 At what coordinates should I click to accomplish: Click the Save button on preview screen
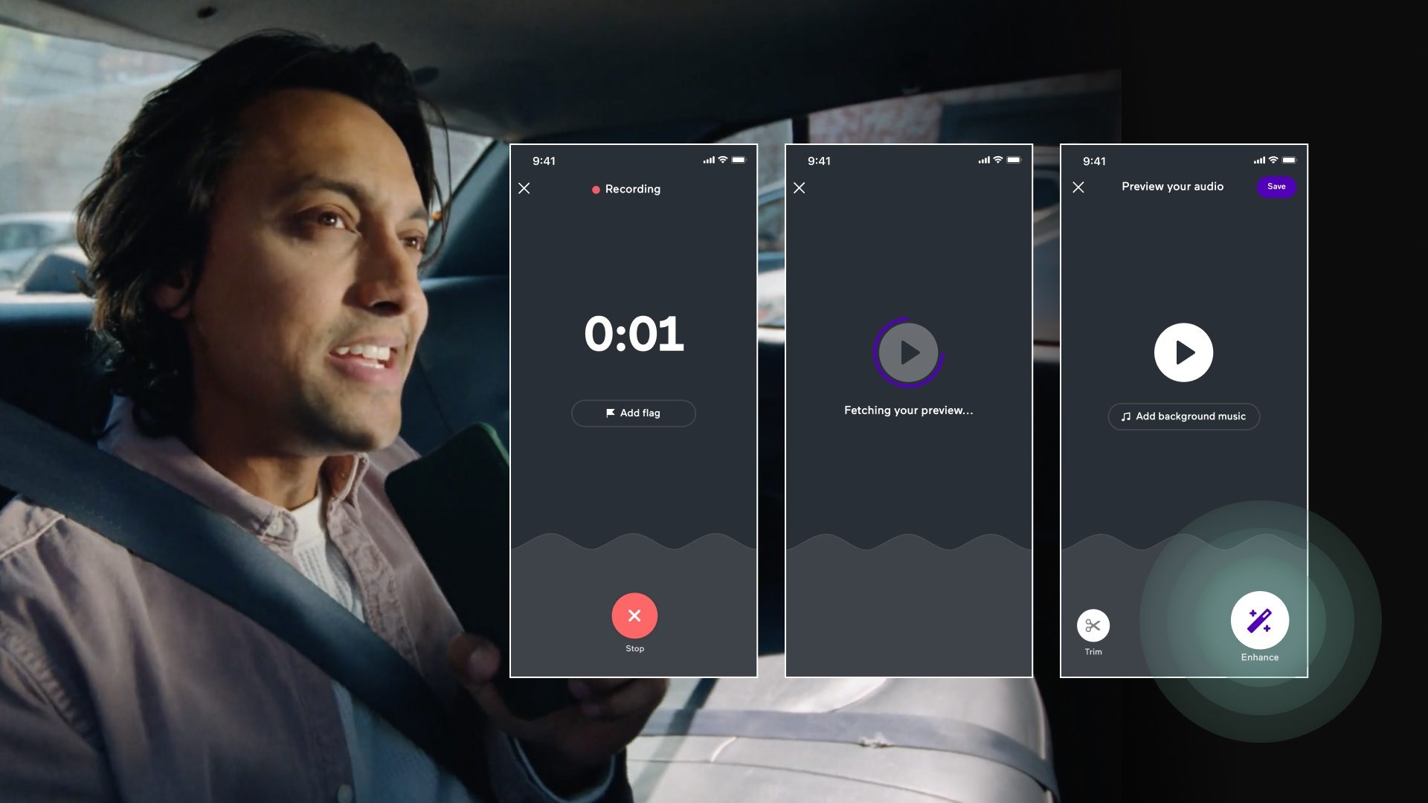(x=1276, y=187)
